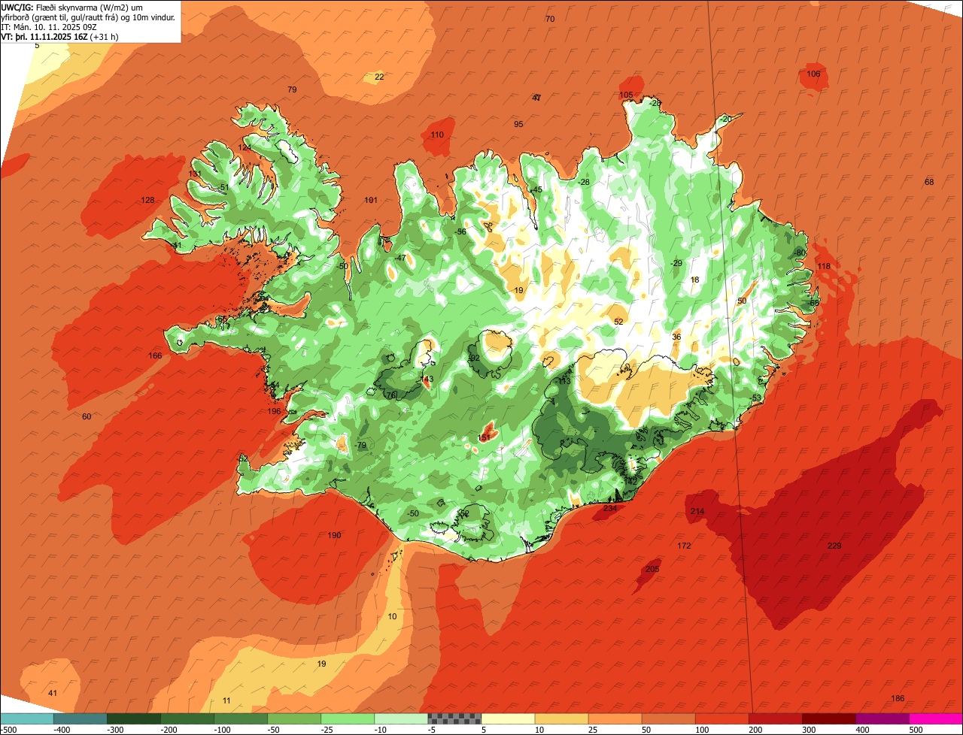Click the legend label -500
Viewport: 963px width, 735px height.
(x=8, y=729)
